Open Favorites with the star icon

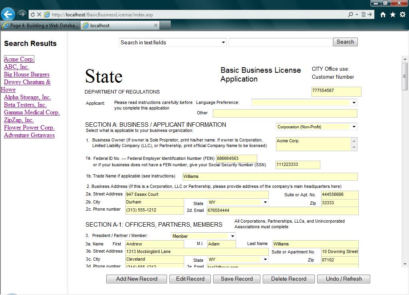[393, 15]
